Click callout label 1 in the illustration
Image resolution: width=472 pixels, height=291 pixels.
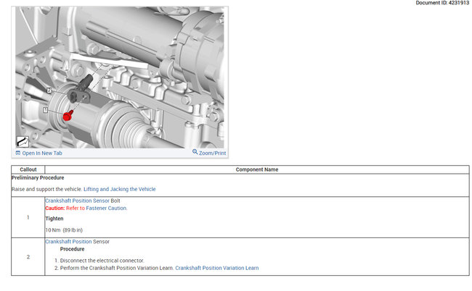[x=45, y=110]
